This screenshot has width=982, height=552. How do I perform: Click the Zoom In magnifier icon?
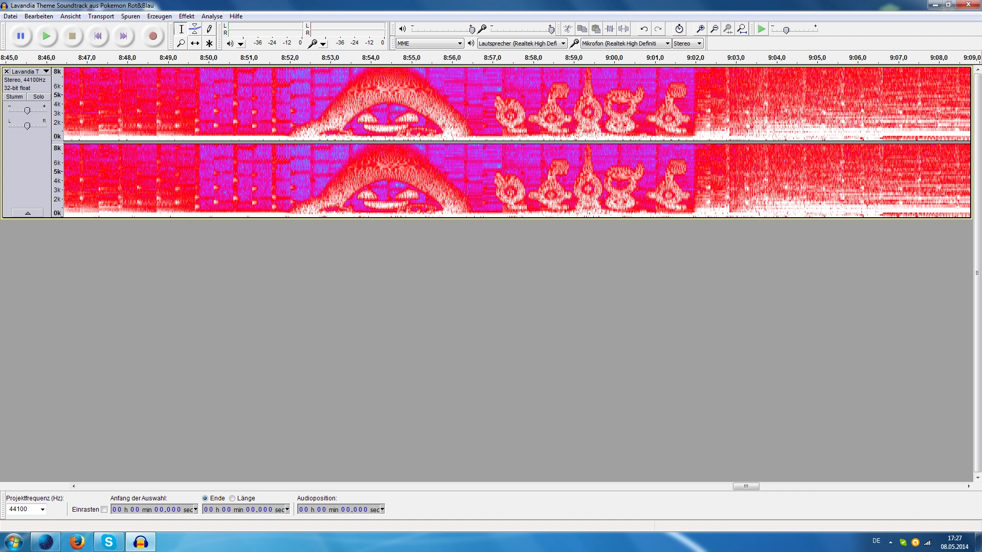(x=701, y=29)
